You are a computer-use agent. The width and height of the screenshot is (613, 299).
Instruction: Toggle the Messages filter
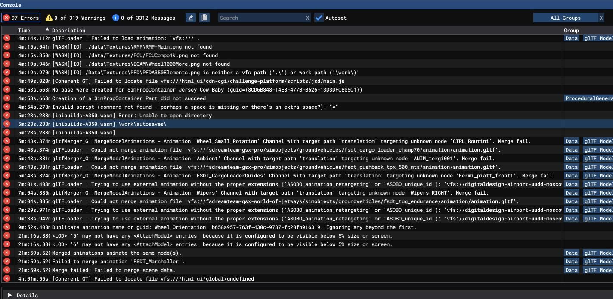tap(144, 18)
